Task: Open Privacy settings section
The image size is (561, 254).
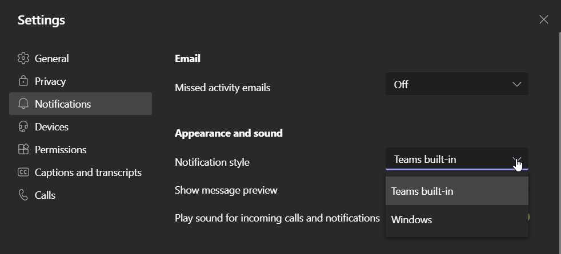Action: pyautogui.click(x=81, y=81)
